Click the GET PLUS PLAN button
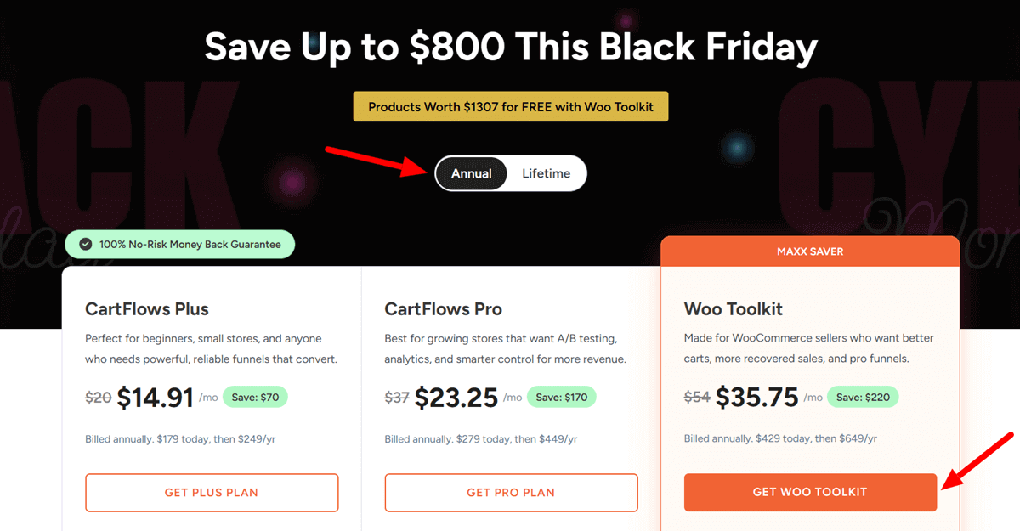Viewport: 1020px width, 531px height. click(211, 493)
